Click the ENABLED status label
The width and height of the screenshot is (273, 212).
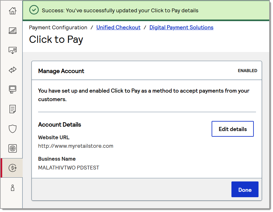[x=247, y=71]
